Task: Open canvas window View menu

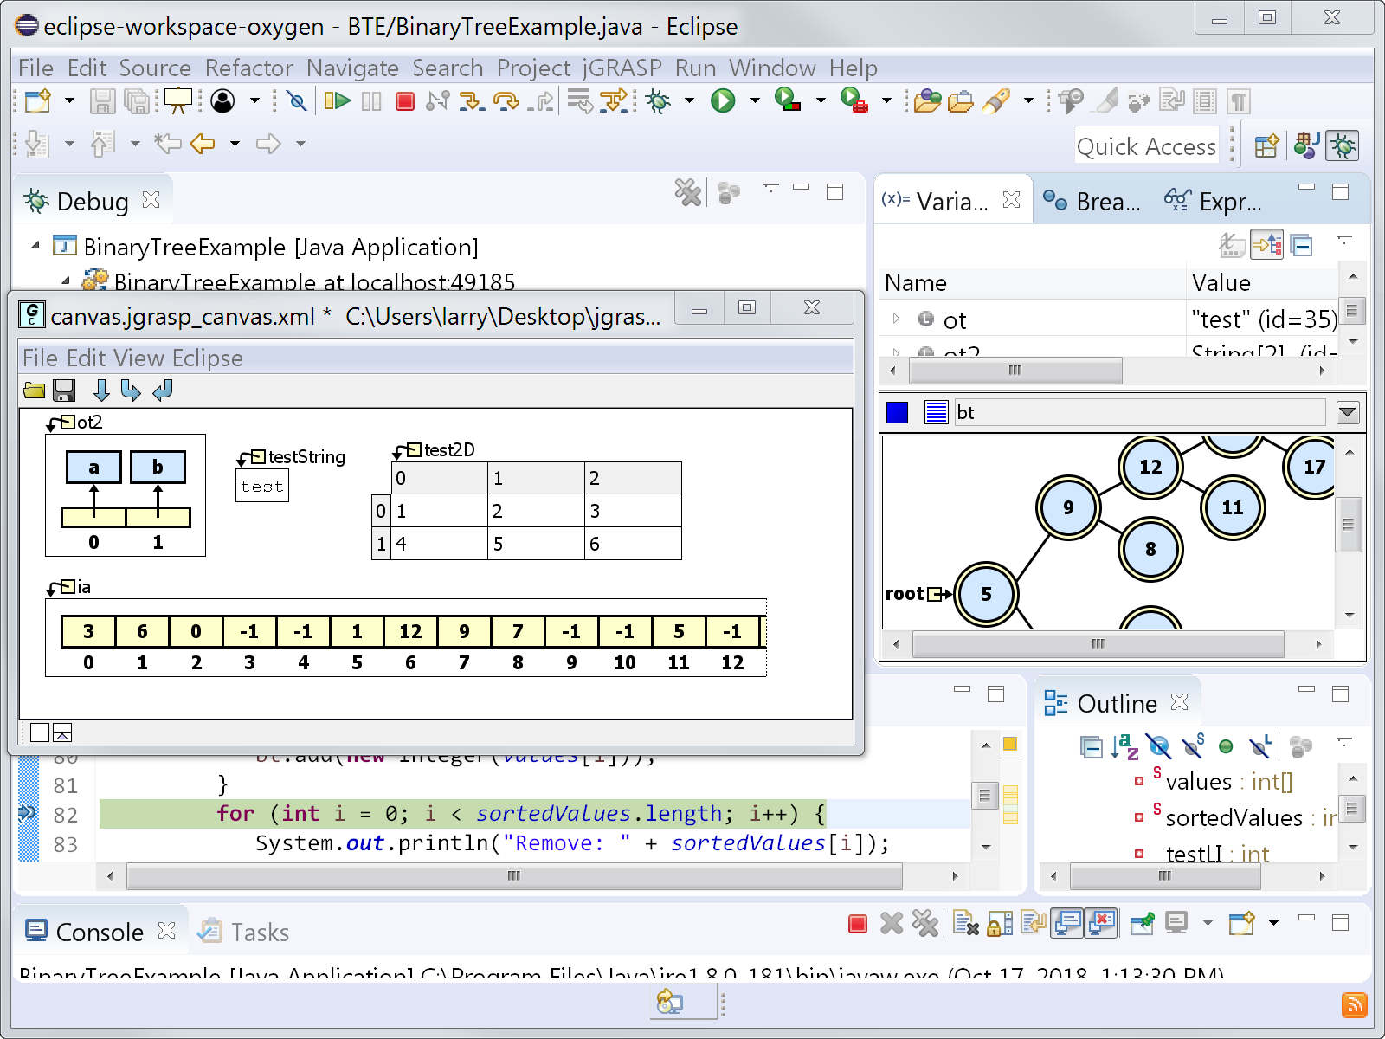Action: (139, 358)
